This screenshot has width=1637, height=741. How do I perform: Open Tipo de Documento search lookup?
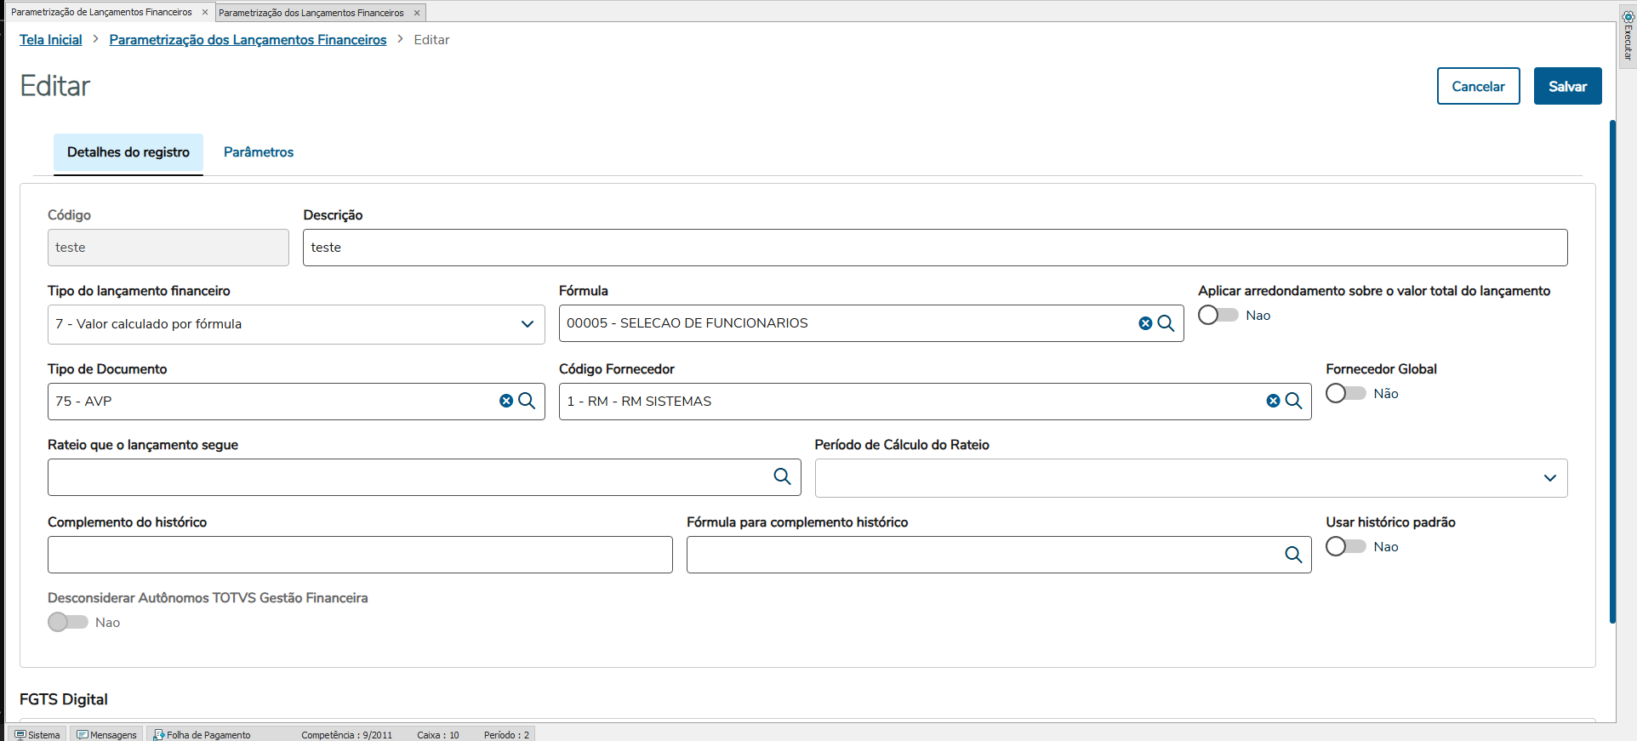(527, 401)
